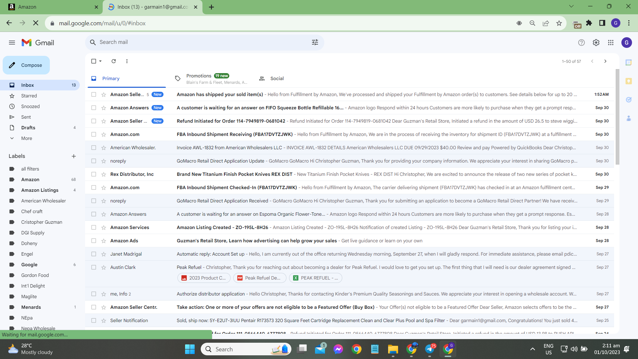This screenshot has height=359, width=638.
Task: Open Google Tasks side panel icon
Action: 629,100
